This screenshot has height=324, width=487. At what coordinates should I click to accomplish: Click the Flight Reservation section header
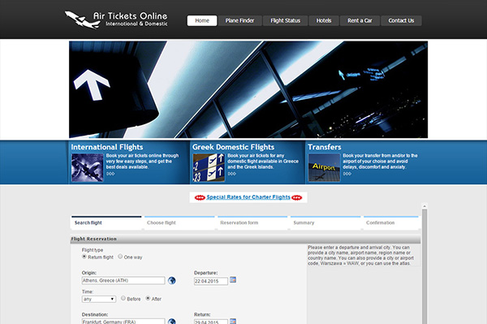(x=245, y=239)
